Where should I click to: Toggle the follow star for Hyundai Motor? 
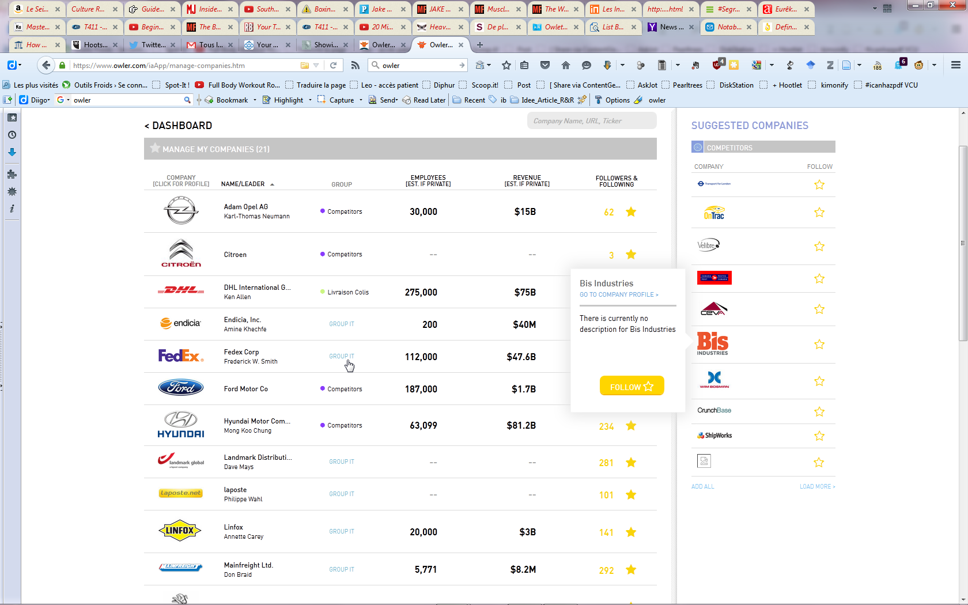pyautogui.click(x=631, y=425)
